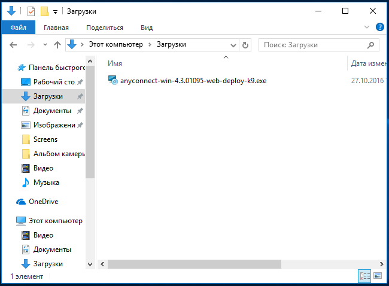Sort by the Имя column header
Screen dimensions: 389x286
coord(115,63)
